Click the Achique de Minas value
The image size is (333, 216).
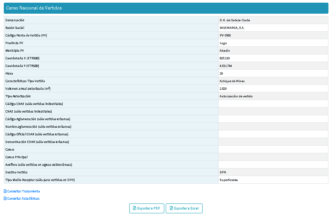point(232,81)
